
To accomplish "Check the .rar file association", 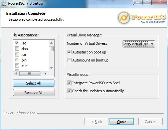I will pyautogui.click(x=17, y=54).
